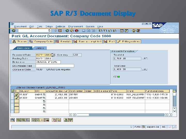
Task: Go to Next Page icon
Action: (110, 31)
